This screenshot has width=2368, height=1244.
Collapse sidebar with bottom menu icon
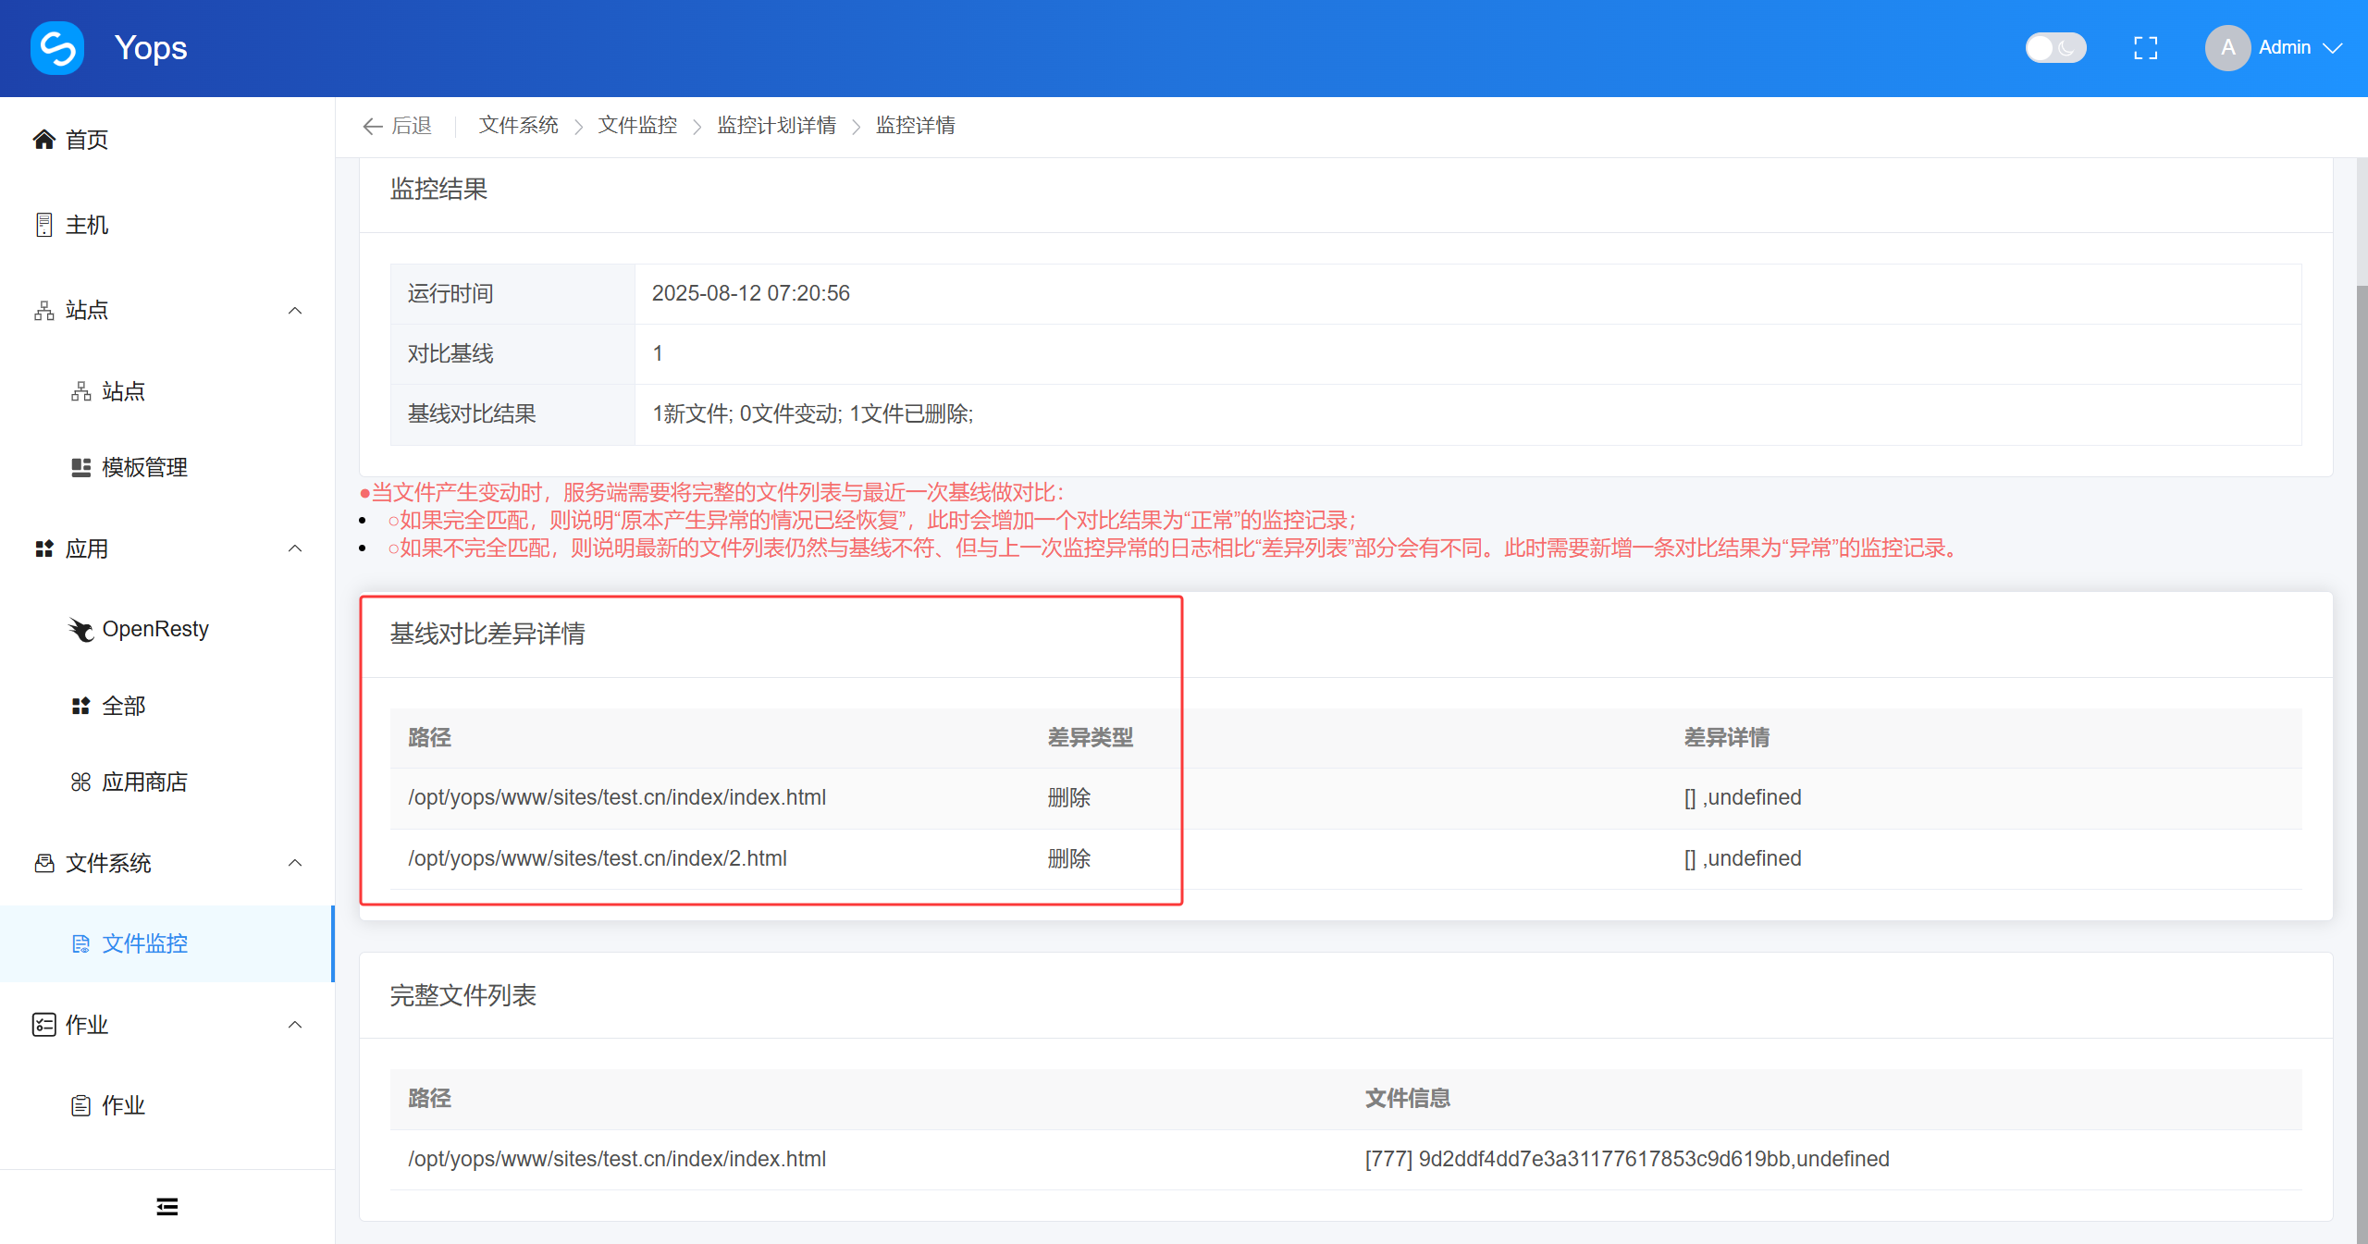pos(166,1207)
